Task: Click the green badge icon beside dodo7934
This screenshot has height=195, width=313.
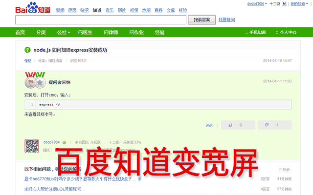Action: point(64,142)
